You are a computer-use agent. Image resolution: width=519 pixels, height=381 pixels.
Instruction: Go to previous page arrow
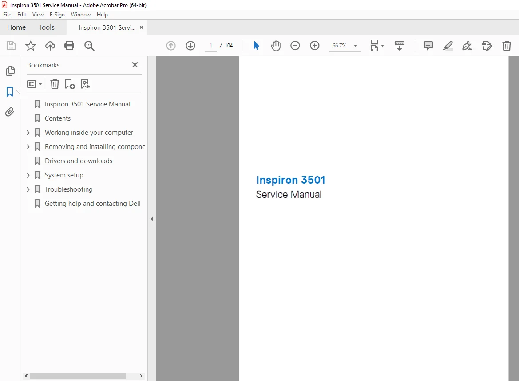click(x=171, y=46)
